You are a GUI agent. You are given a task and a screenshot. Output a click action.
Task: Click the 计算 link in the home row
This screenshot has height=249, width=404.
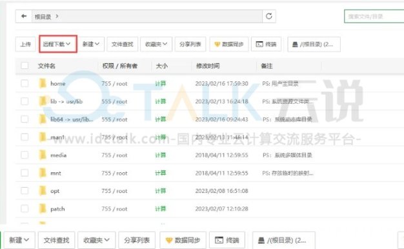click(160, 83)
